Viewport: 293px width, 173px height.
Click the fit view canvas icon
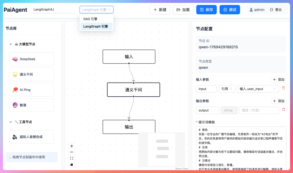pyautogui.click(x=71, y=158)
